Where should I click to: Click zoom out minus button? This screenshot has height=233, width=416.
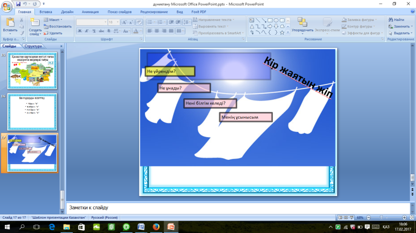coord(368,218)
